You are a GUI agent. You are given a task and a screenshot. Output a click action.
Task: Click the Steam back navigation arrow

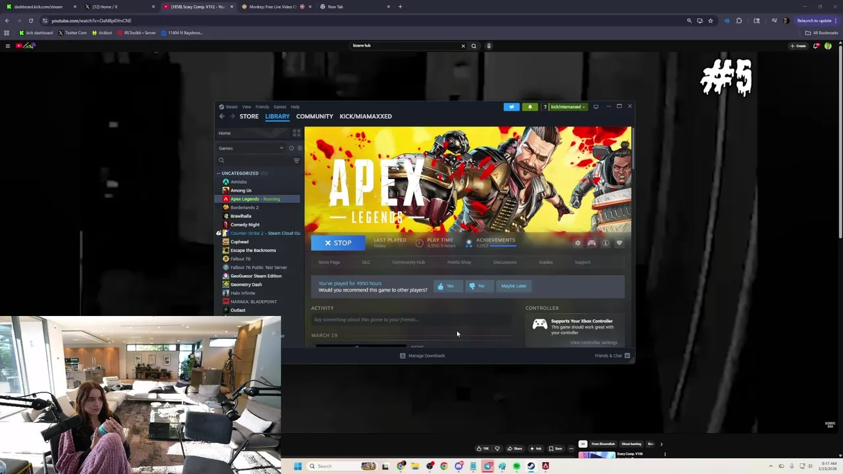click(222, 117)
